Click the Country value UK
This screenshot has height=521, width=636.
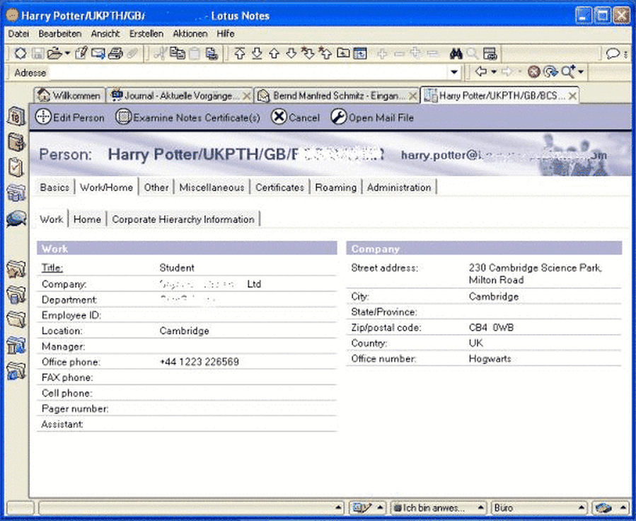coord(476,343)
